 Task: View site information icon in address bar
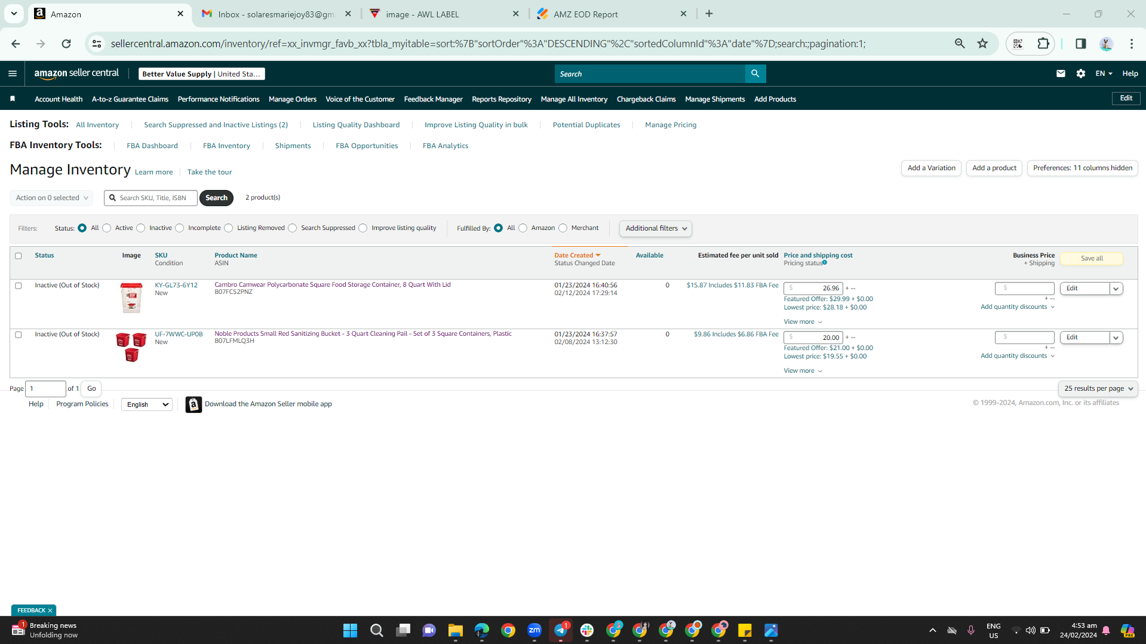(x=97, y=44)
